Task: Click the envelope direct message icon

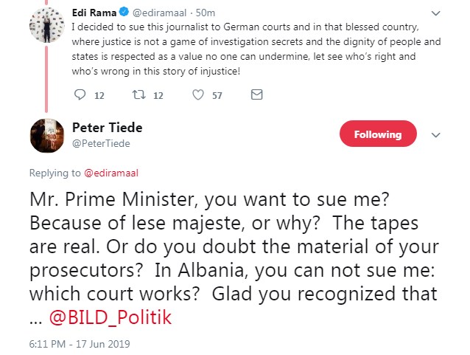Action: (x=256, y=95)
